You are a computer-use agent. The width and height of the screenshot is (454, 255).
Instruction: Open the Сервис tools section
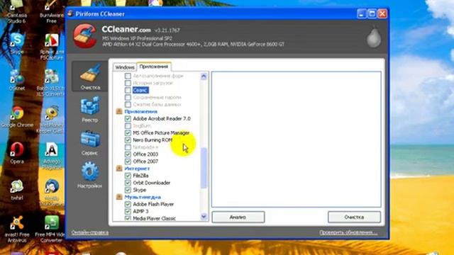tap(90, 143)
